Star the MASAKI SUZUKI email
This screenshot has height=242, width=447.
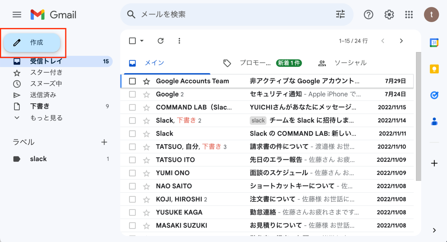[x=146, y=226]
